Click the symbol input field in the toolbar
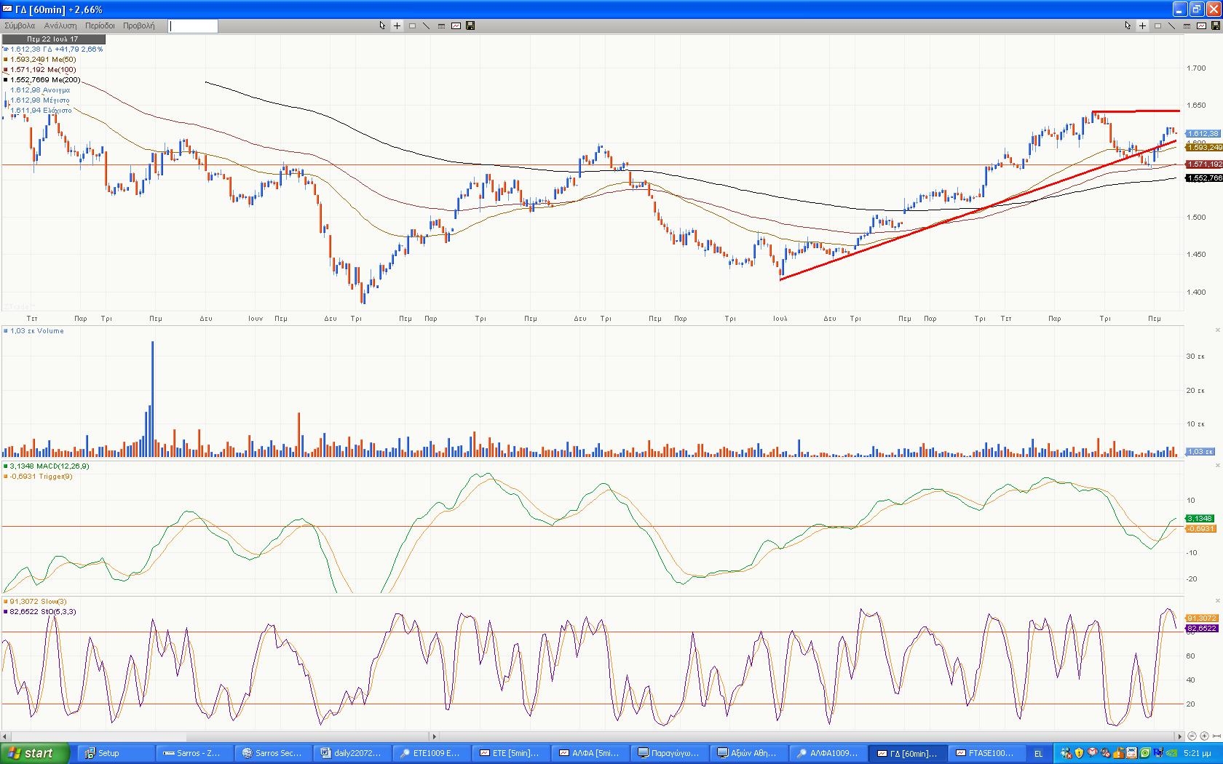Viewport: 1223px width, 764px height. coord(193,26)
